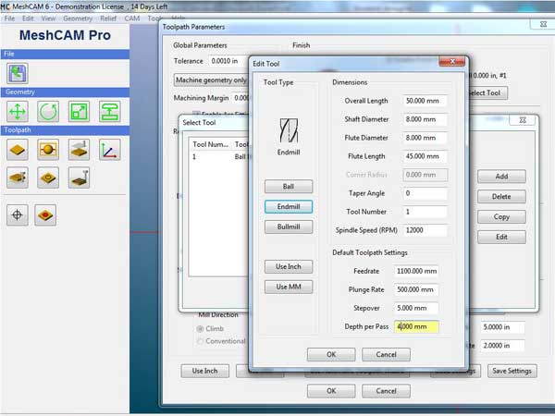Click the 'Tool Num...' column header

pyautogui.click(x=210, y=144)
